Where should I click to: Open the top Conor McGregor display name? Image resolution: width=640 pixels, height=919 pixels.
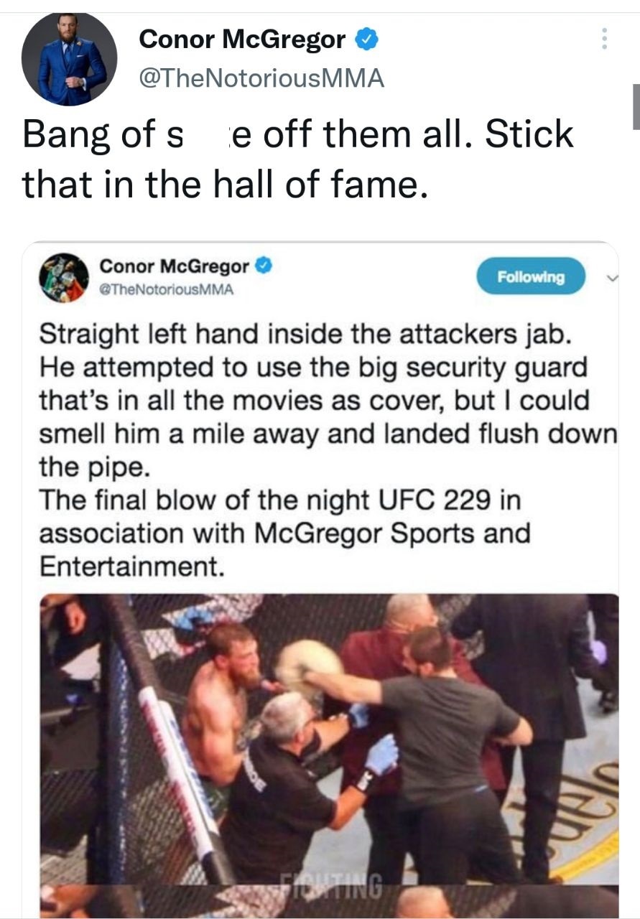[242, 39]
